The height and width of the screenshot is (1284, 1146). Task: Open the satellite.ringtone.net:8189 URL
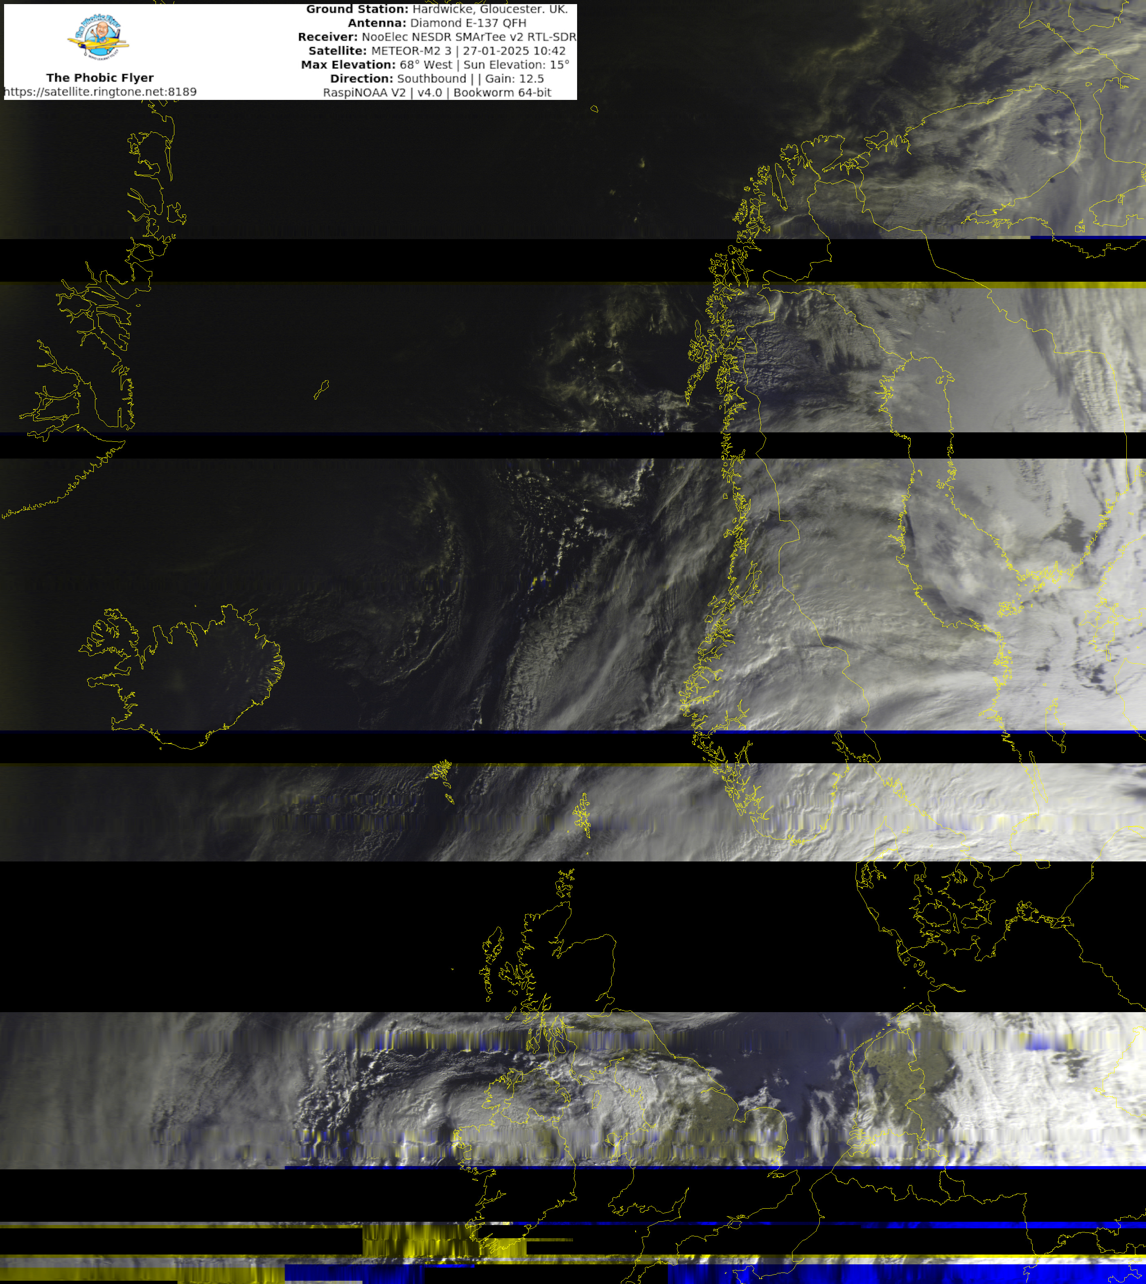point(100,92)
